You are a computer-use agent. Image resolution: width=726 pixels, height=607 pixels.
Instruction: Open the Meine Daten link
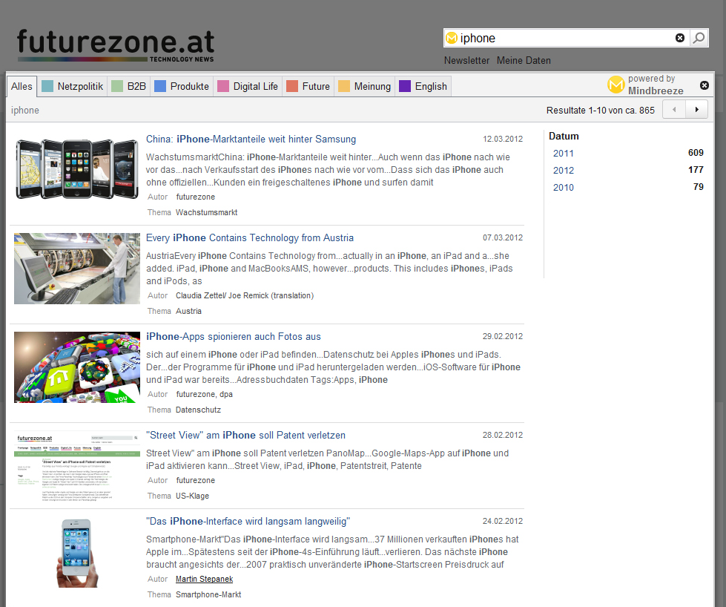[x=524, y=61]
